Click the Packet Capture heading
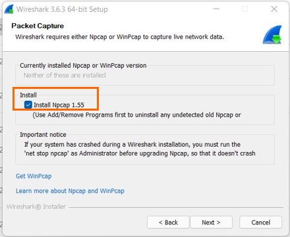The width and height of the screenshot is (290, 237). [38, 26]
